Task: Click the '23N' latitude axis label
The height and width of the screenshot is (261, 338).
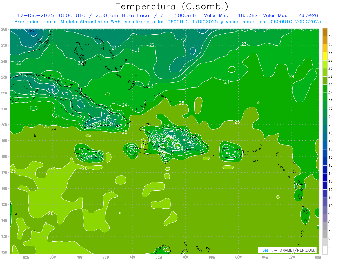Action: [x=4, y=77]
